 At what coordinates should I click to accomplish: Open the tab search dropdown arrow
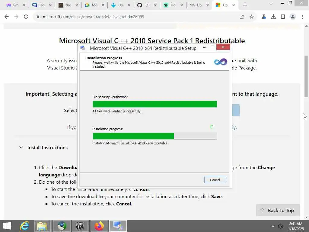(x=271, y=4)
